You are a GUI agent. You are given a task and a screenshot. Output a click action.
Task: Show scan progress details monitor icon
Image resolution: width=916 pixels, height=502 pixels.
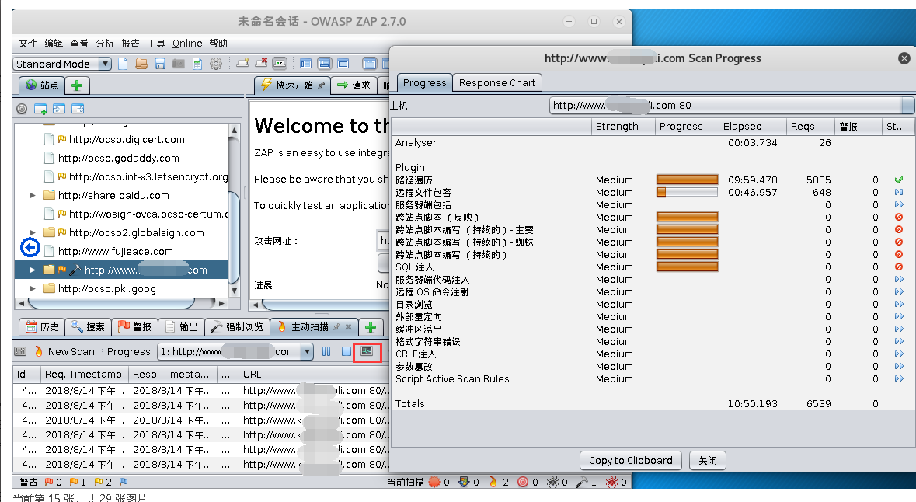tap(367, 351)
